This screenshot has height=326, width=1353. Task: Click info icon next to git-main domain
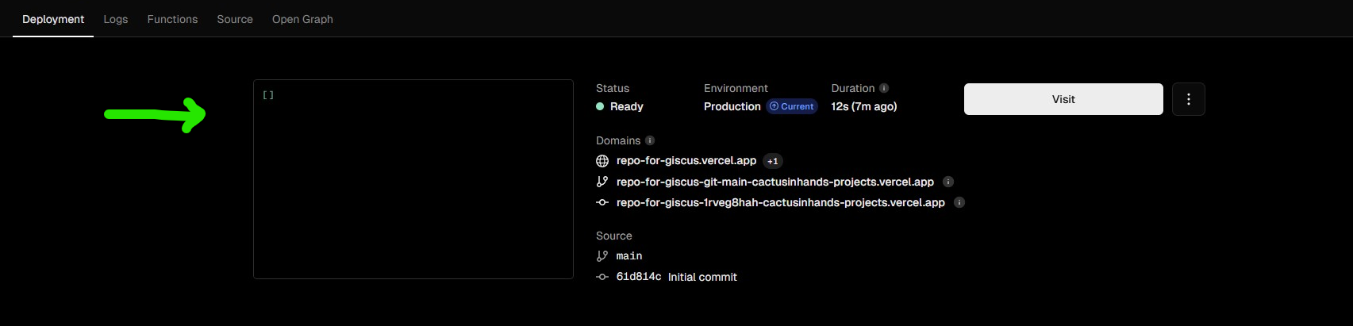[x=947, y=182]
